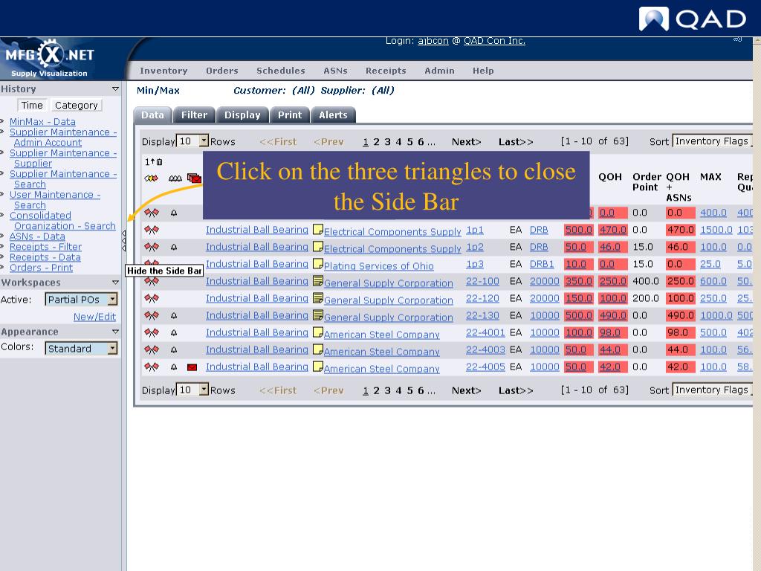The width and height of the screenshot is (761, 571).
Task: Open the bottom Sort dropdown showing Inventory Flags
Action: (713, 390)
